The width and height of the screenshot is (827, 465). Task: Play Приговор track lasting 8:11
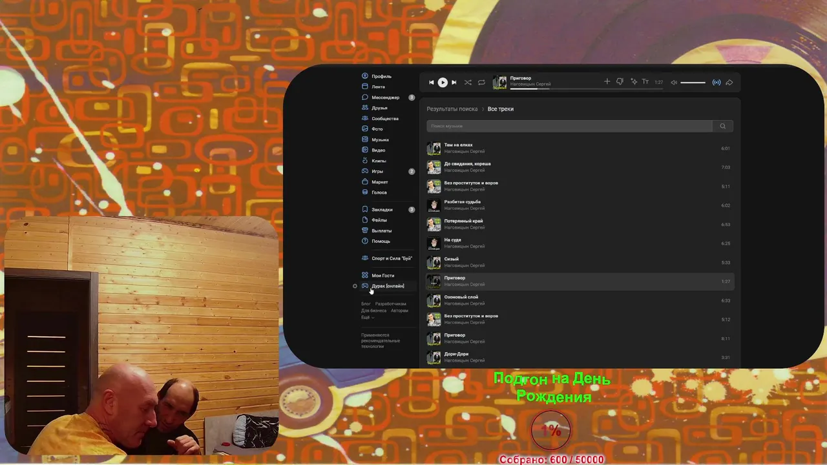click(580, 338)
